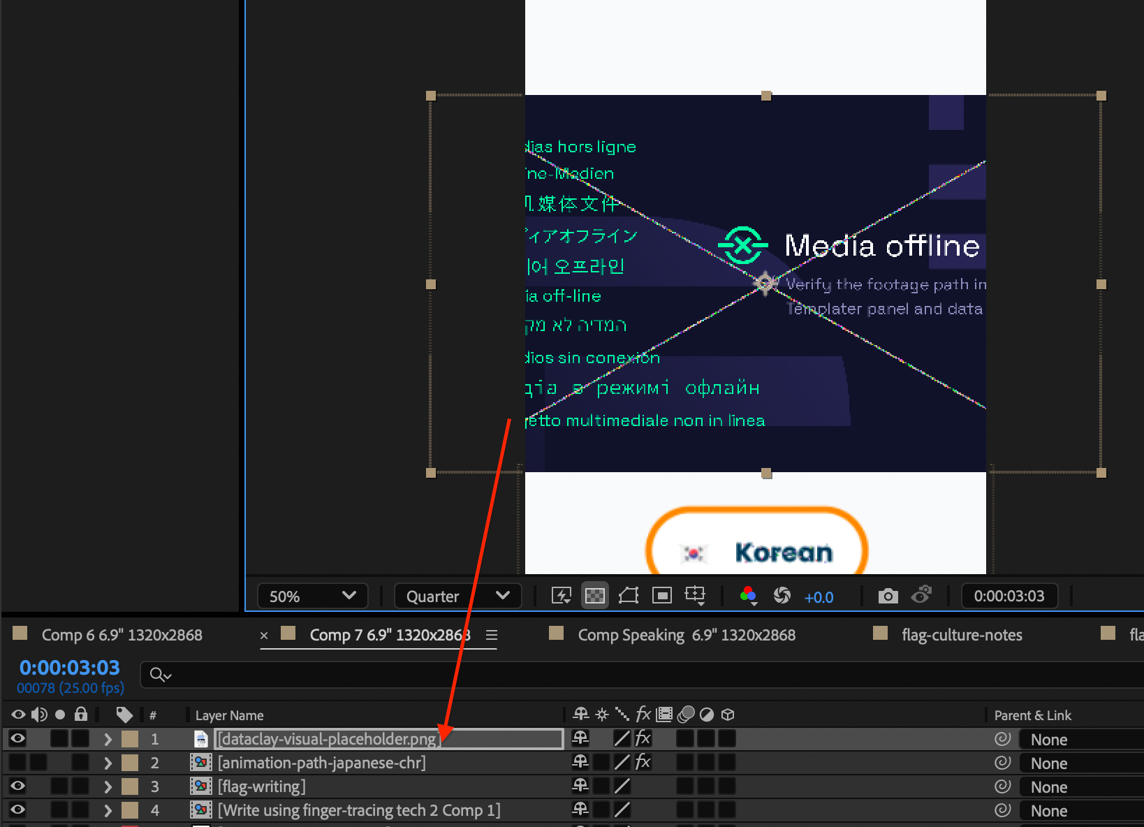
Task: Click the Reset Exposure icon
Action: pyautogui.click(x=782, y=596)
